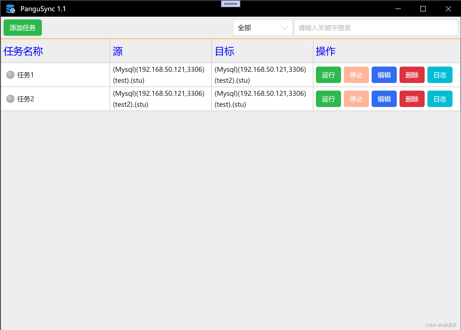Focus the keyword search input field
The width and height of the screenshot is (461, 330).
pyautogui.click(x=376, y=28)
